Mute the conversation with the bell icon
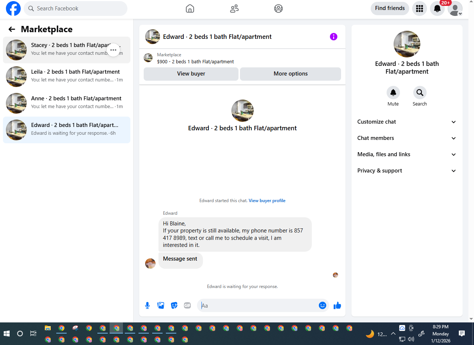Viewport: 474px width, 345px height. pos(393,93)
